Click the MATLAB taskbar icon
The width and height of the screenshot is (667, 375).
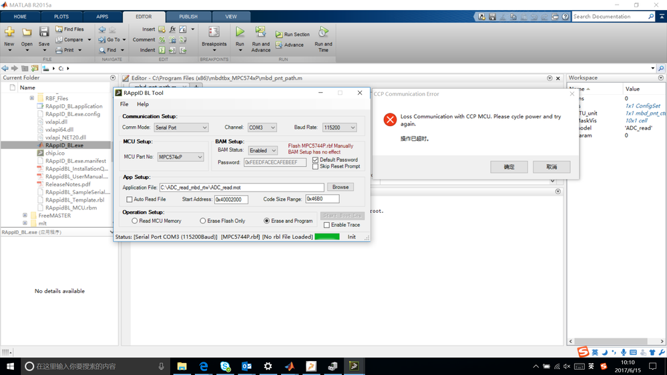(x=290, y=366)
